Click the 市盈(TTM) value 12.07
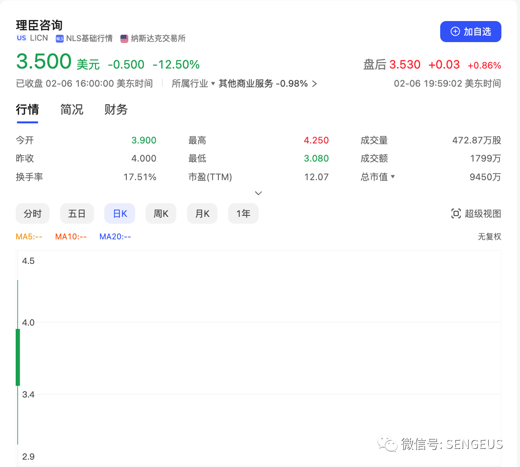Image resolution: width=520 pixels, height=467 pixels. (316, 177)
